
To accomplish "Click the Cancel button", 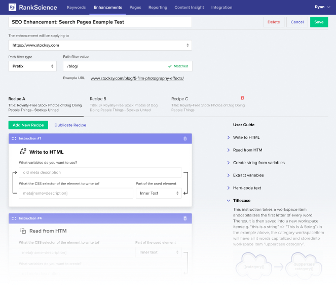I will click(297, 22).
